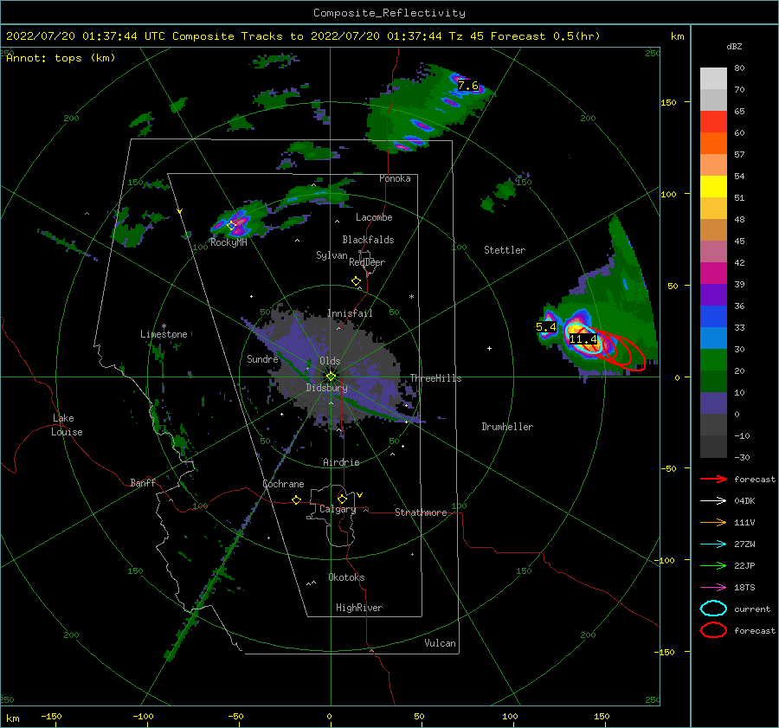Screen dimensions: 779x728
Task: Click the yellow diamond marker above RedDeer
Action: click(357, 281)
